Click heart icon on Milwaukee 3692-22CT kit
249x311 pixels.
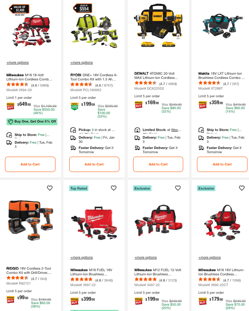point(242,188)
